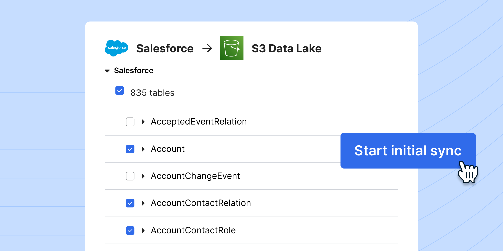The image size is (503, 251).
Task: Click the Salesforce heading text
Action: pos(165,48)
